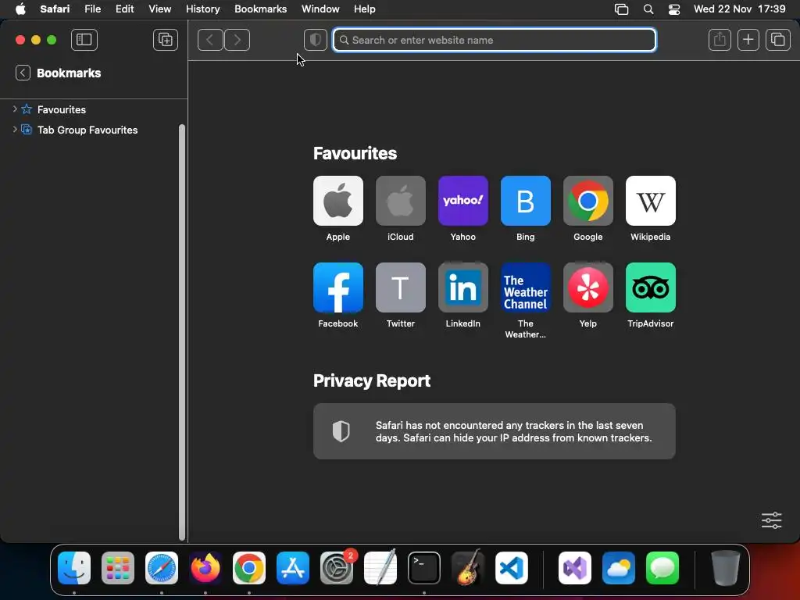
Task: Open the Privacy Report shield in toolbar
Action: [316, 40]
